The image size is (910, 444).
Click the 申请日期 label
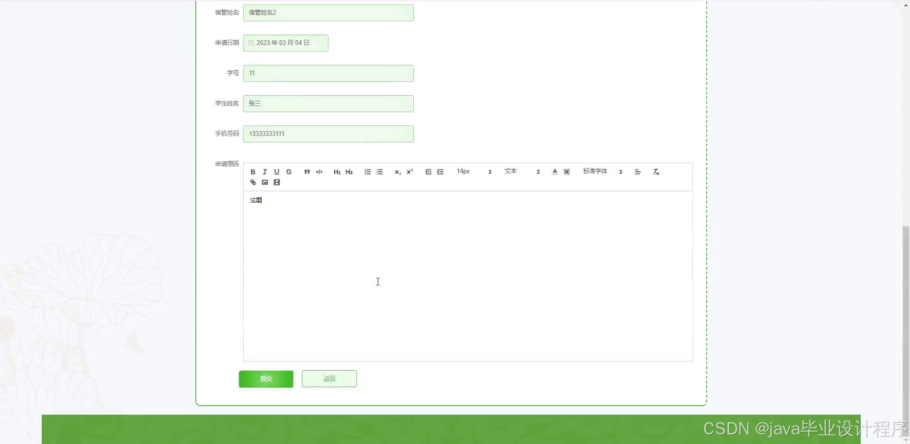[x=227, y=43]
